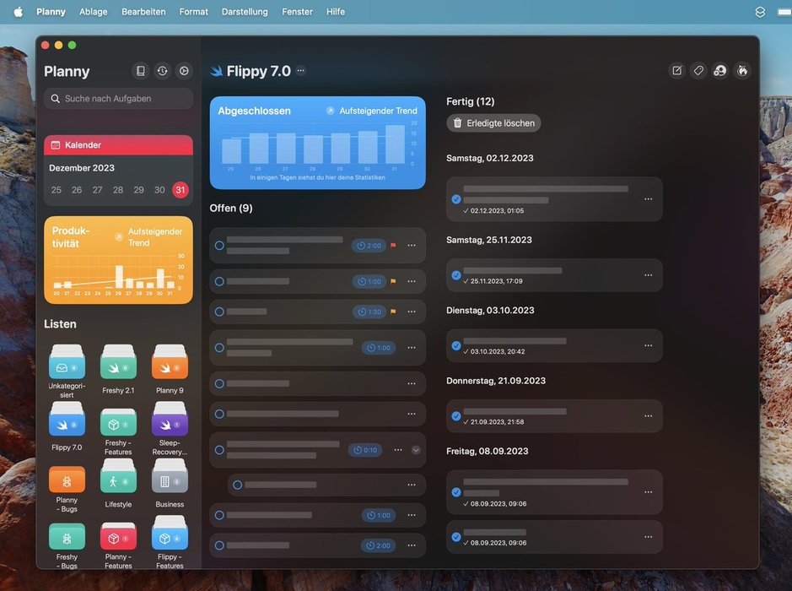Open the Format menu
Viewport: 792px width, 591px height.
click(193, 12)
